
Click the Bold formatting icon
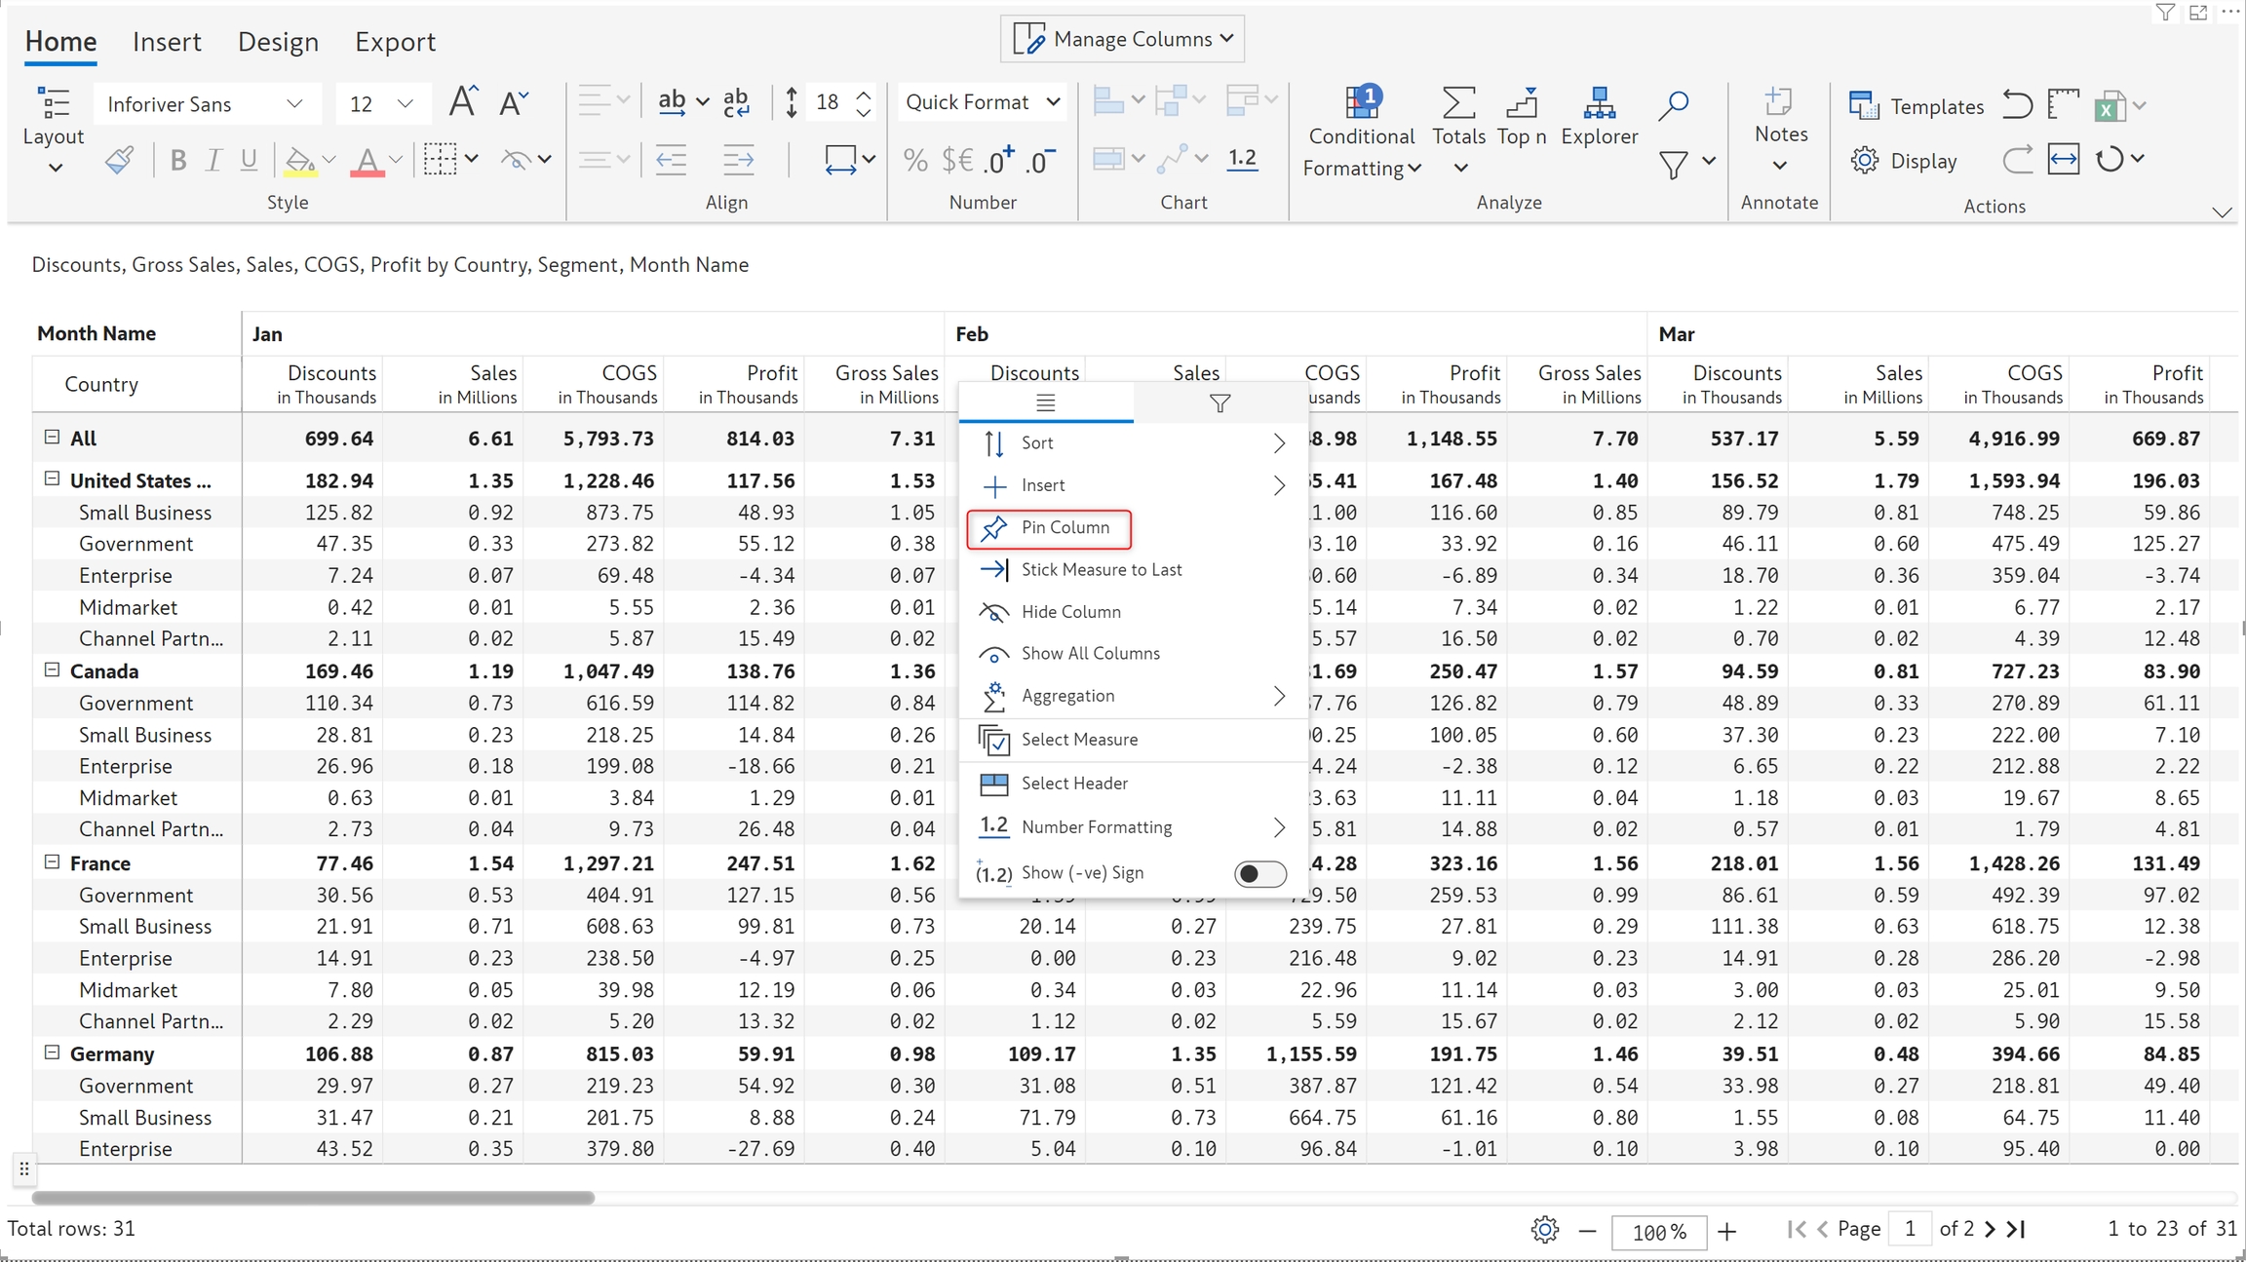[x=177, y=160]
